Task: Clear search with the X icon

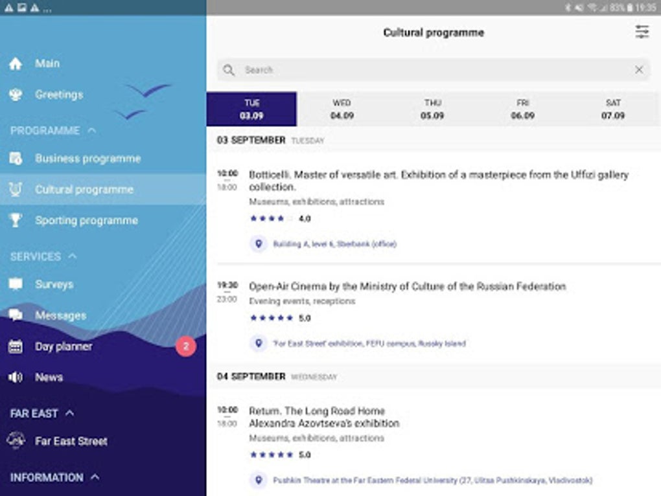Action: 639,70
